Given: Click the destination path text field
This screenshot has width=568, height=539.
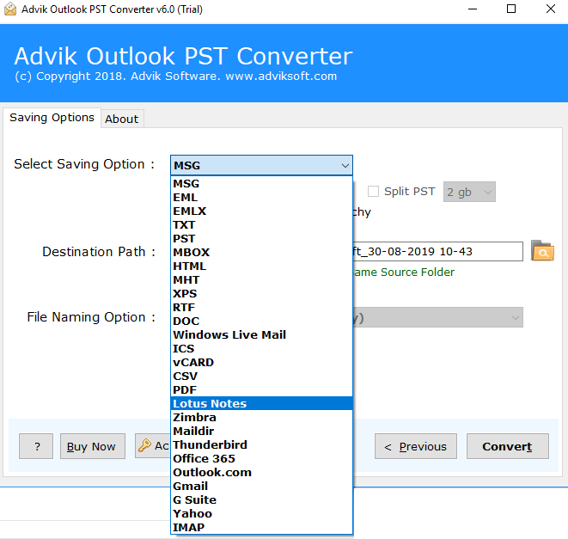Looking at the screenshot, I should coord(437,251).
